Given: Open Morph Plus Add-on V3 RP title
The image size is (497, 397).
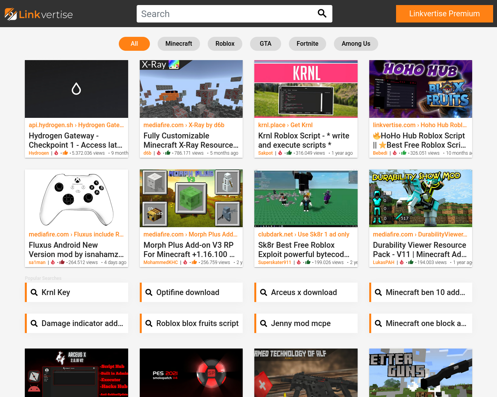Looking at the screenshot, I should tap(191, 250).
